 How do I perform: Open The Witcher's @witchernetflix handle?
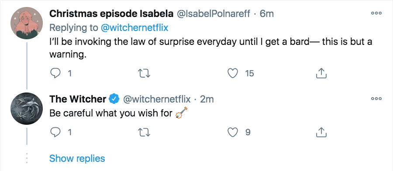coord(157,99)
